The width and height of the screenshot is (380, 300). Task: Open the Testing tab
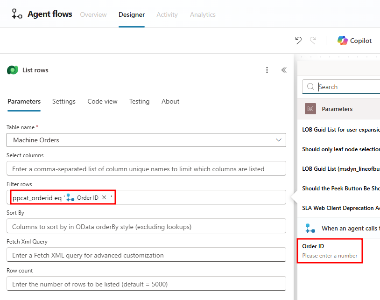(x=140, y=101)
